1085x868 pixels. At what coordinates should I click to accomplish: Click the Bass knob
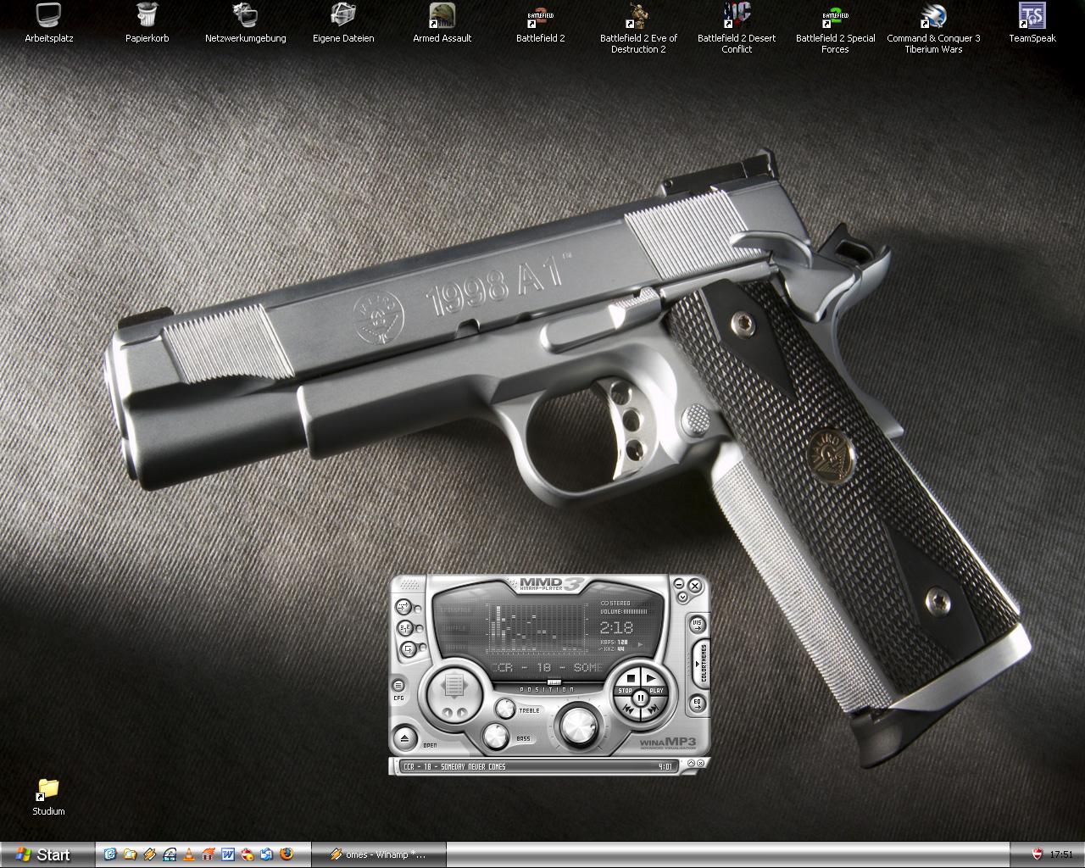click(496, 736)
